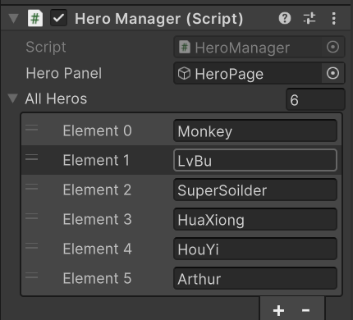
Task: Collapse the Hero Manager component foldout
Action: (x=13, y=19)
